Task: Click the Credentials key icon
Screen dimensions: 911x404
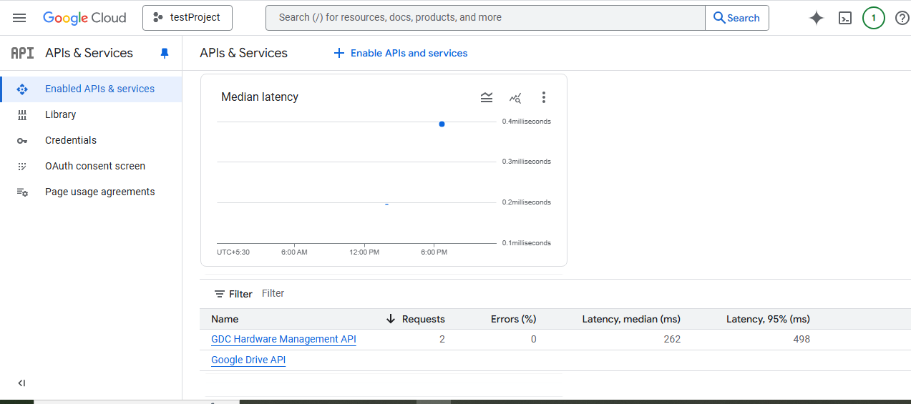Action: [22, 141]
